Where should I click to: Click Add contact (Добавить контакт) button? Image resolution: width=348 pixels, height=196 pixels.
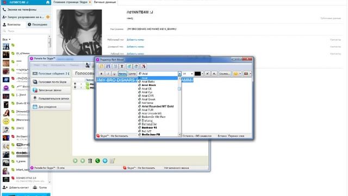tap(16, 187)
